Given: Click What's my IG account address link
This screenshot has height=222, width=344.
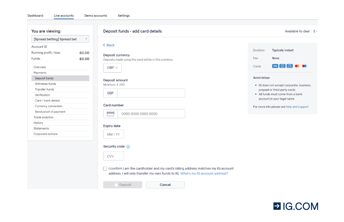Looking at the screenshot, I should click(204, 174).
